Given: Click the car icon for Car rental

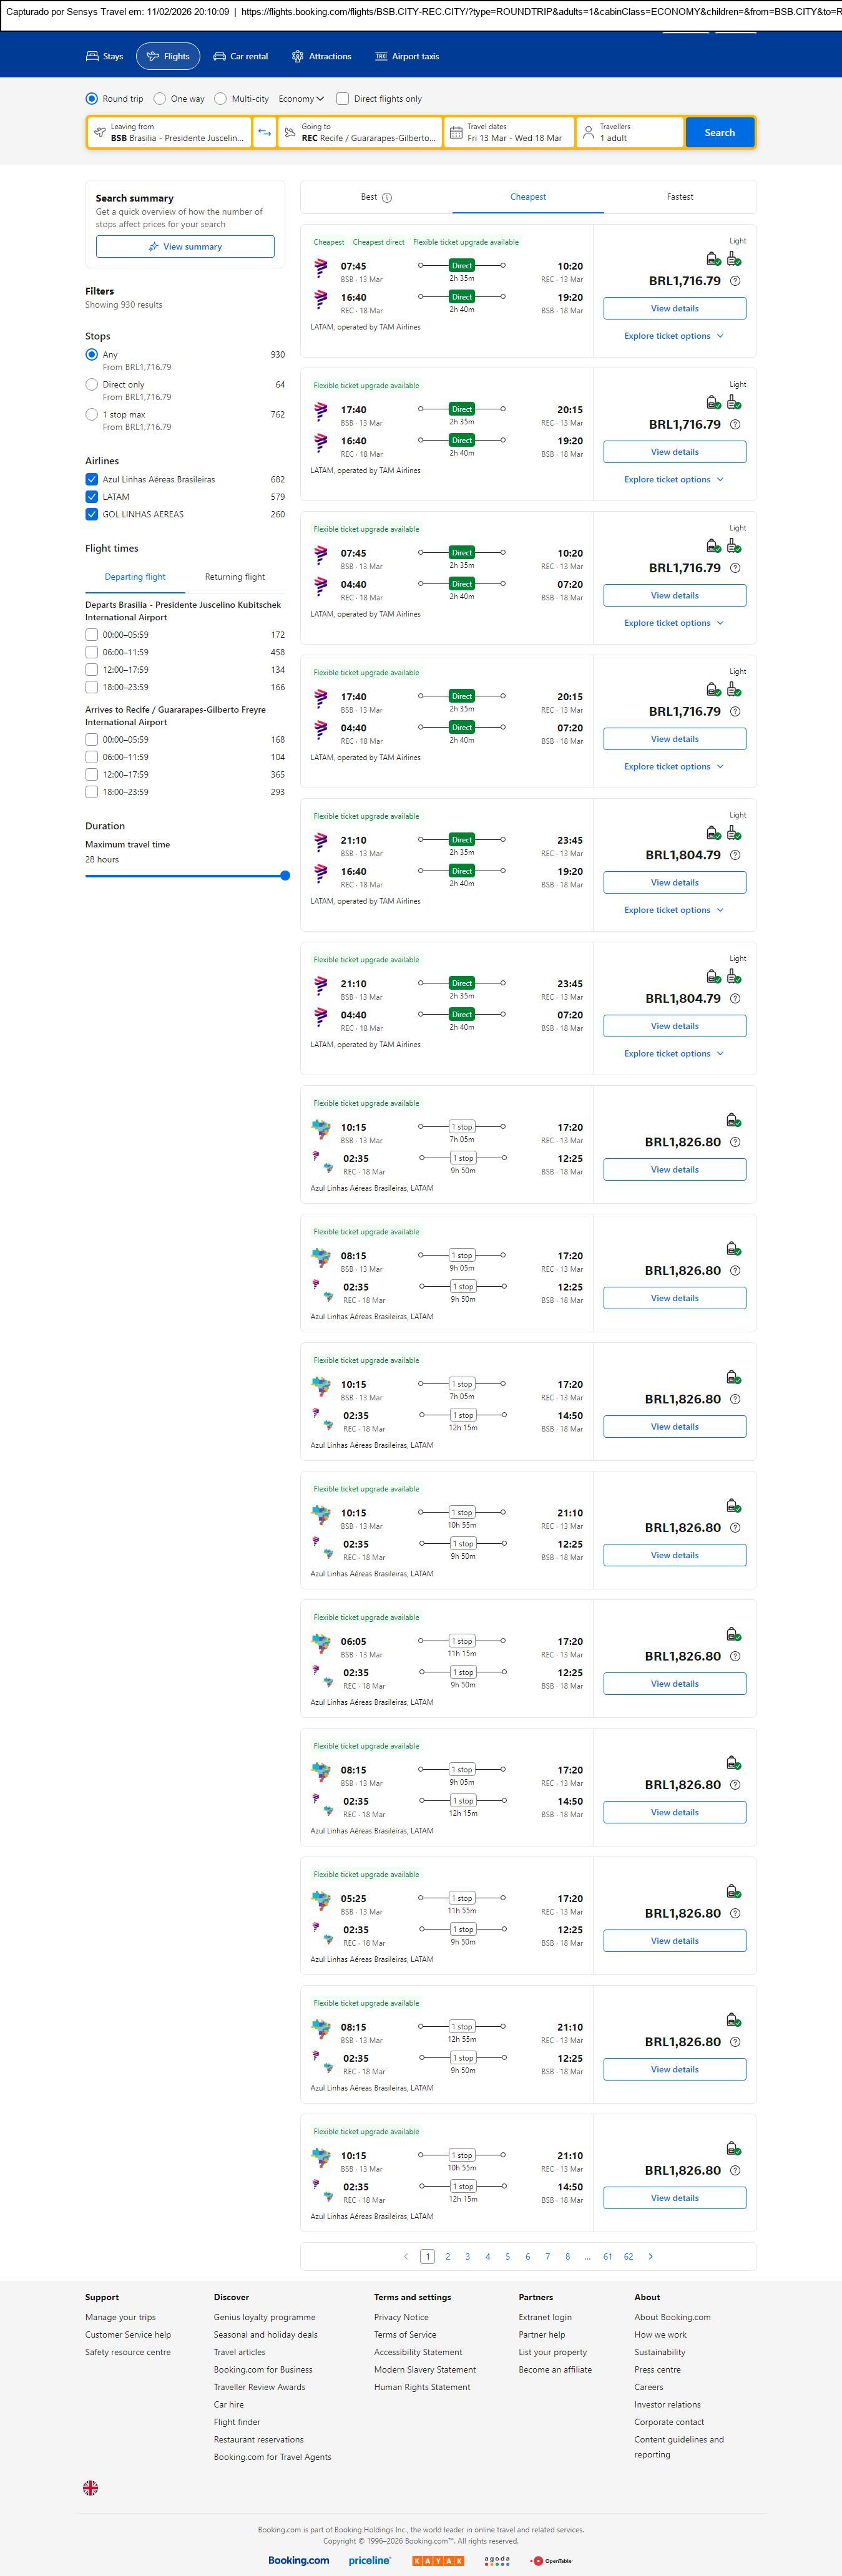Looking at the screenshot, I should [x=219, y=57].
